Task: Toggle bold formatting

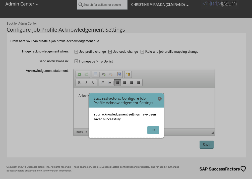Action: click(x=79, y=83)
